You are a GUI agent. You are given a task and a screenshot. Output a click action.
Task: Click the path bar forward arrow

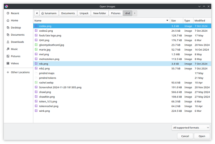[x=135, y=13]
